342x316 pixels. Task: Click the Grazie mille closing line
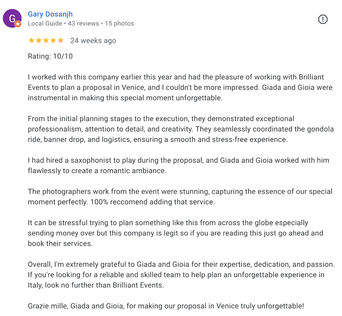coord(166,306)
